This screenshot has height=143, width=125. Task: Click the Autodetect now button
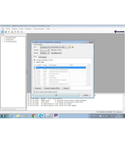[56, 53]
